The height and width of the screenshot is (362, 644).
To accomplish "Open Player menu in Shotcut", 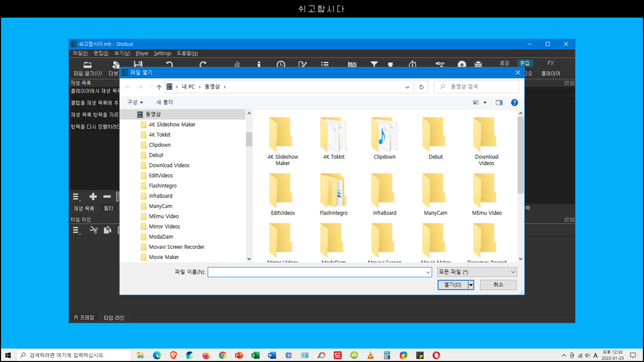I will [x=142, y=53].
